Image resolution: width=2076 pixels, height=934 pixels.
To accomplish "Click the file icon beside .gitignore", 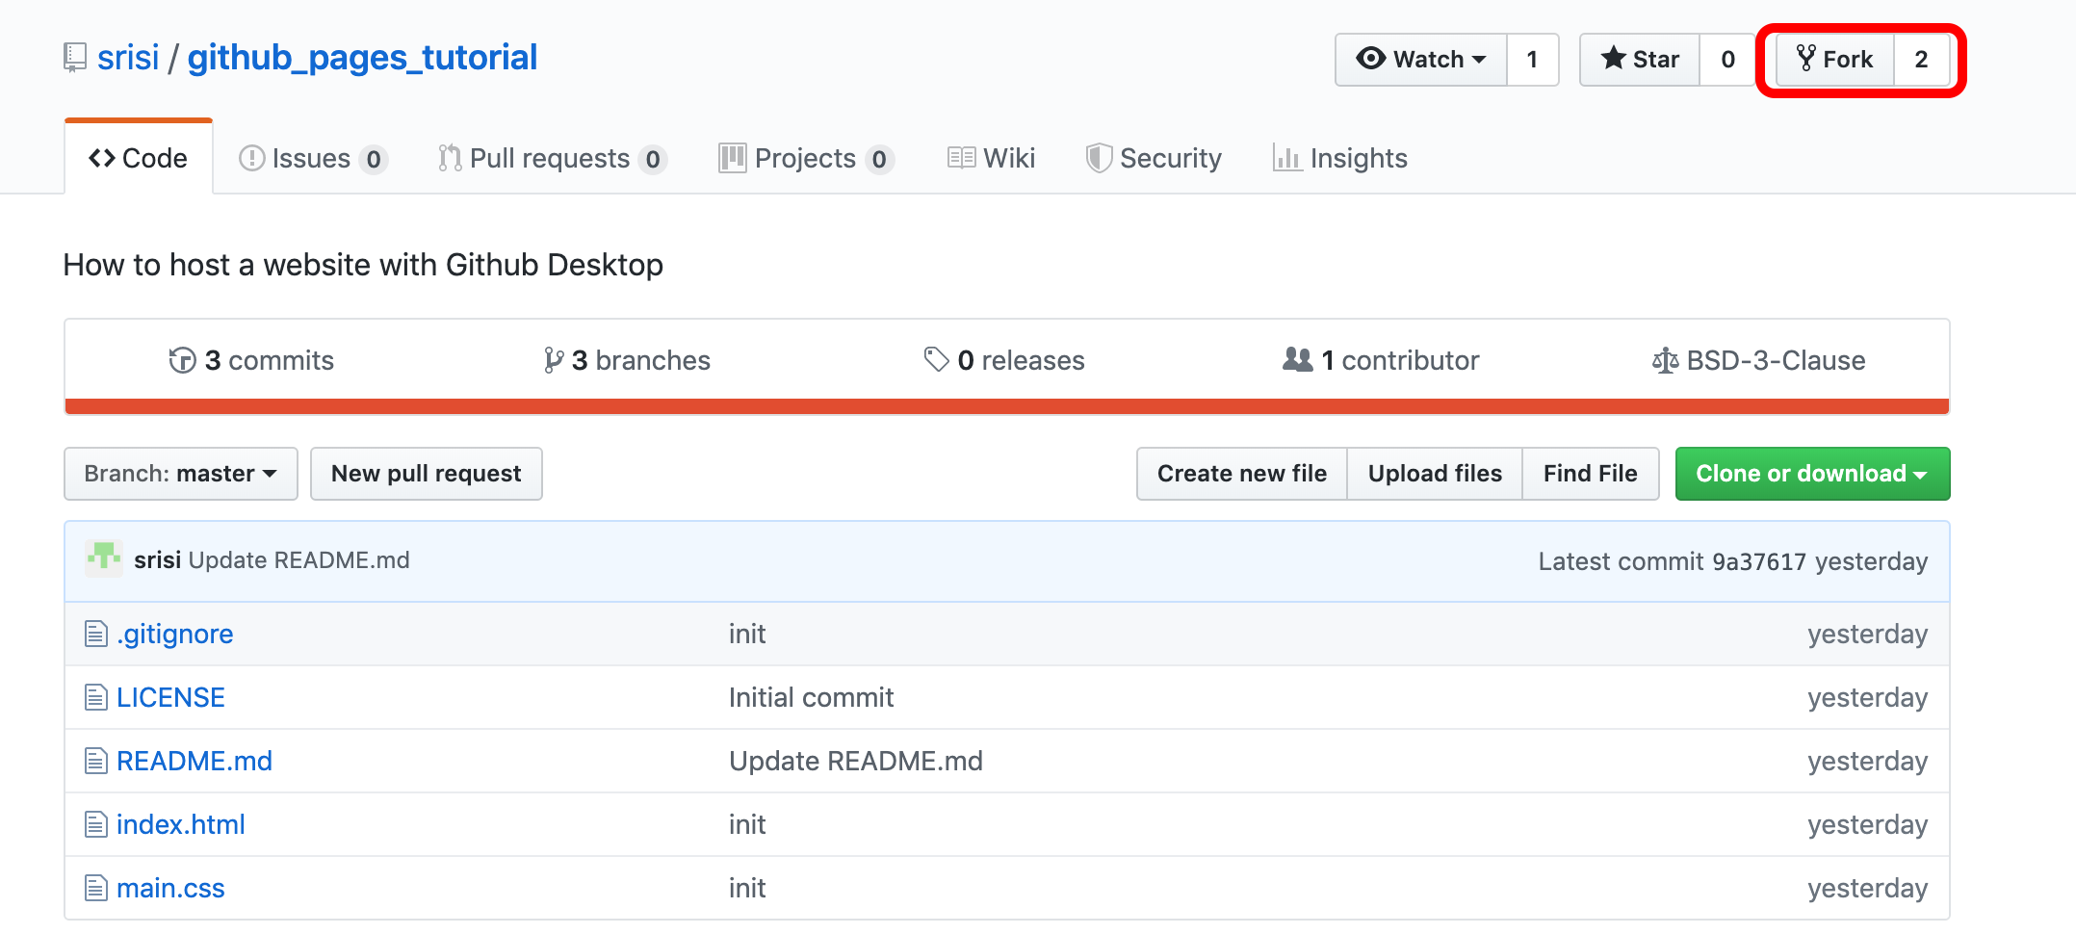I will pyautogui.click(x=95, y=634).
